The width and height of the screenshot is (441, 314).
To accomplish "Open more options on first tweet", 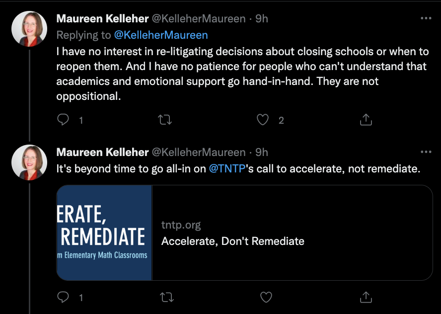I will [426, 18].
